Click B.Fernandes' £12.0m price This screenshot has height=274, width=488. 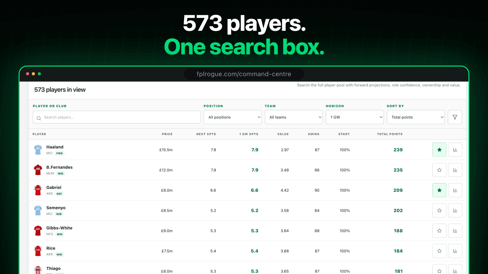point(166,170)
